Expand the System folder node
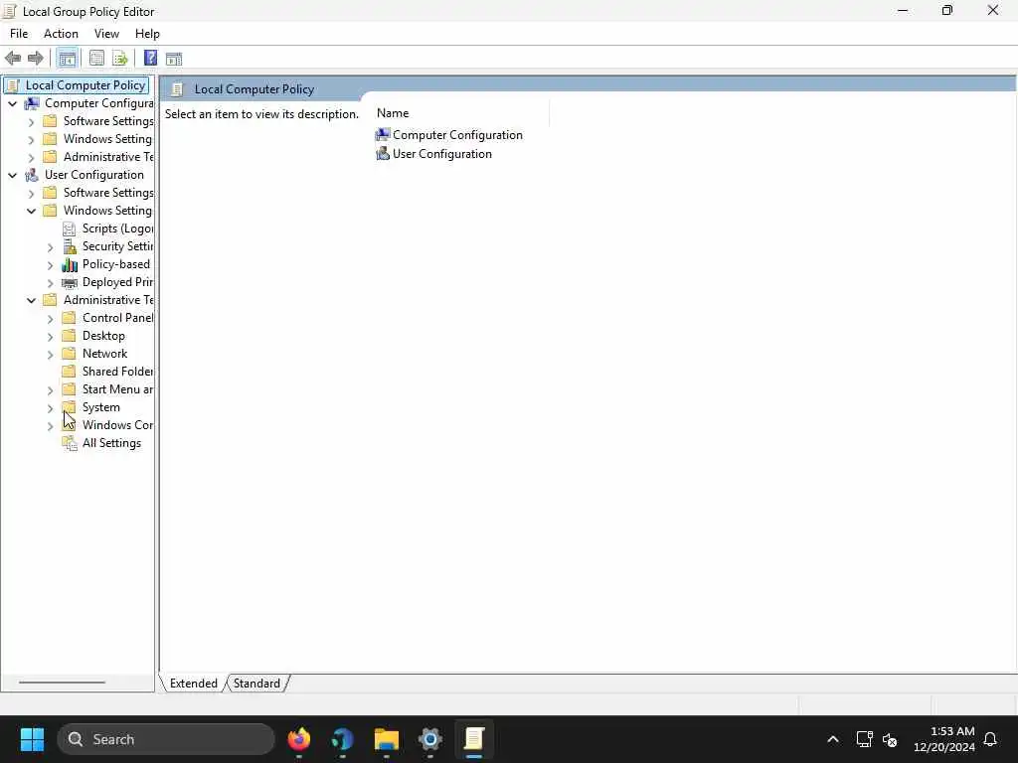The image size is (1018, 763). pyautogui.click(x=50, y=408)
